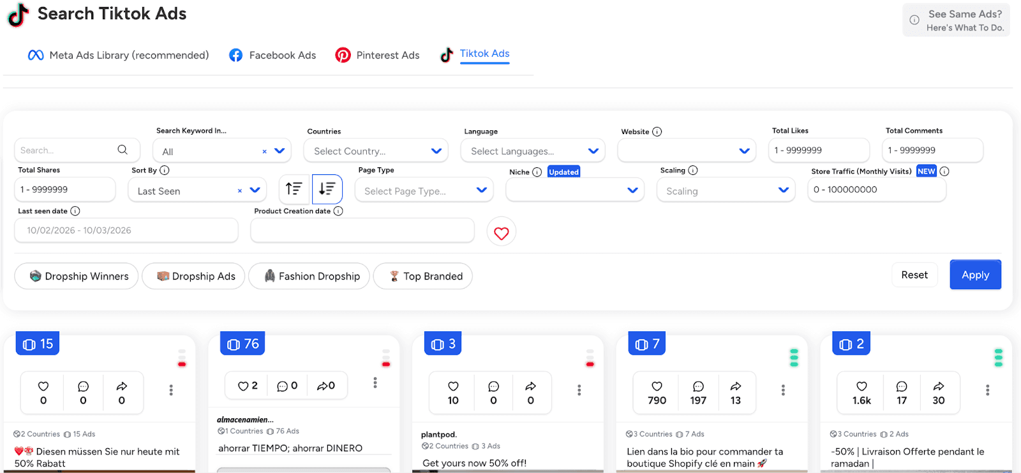Click the Product Creation date field
Viewport: 1021px width, 473px height.
(362, 230)
